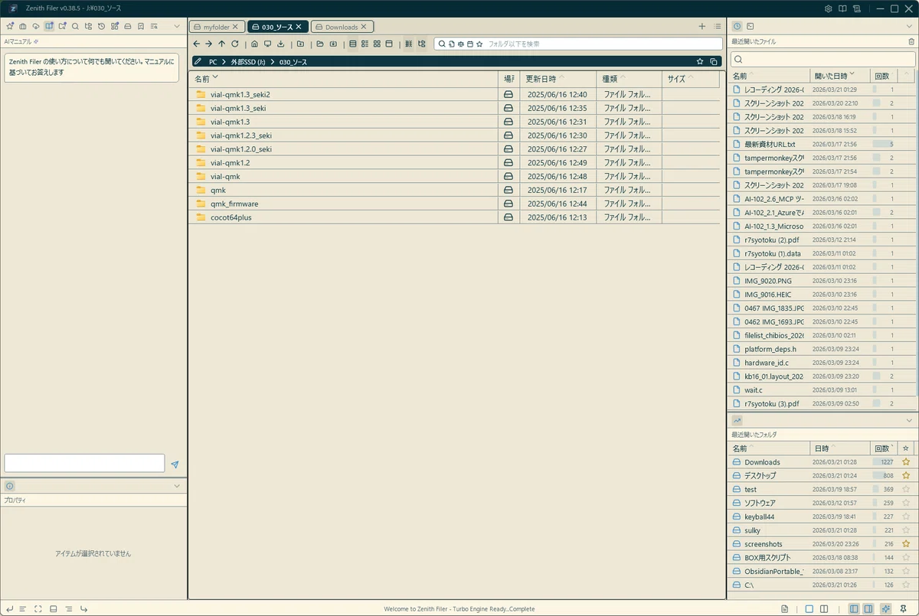Click the pin icon in status bar
The image size is (919, 616).
click(904, 608)
